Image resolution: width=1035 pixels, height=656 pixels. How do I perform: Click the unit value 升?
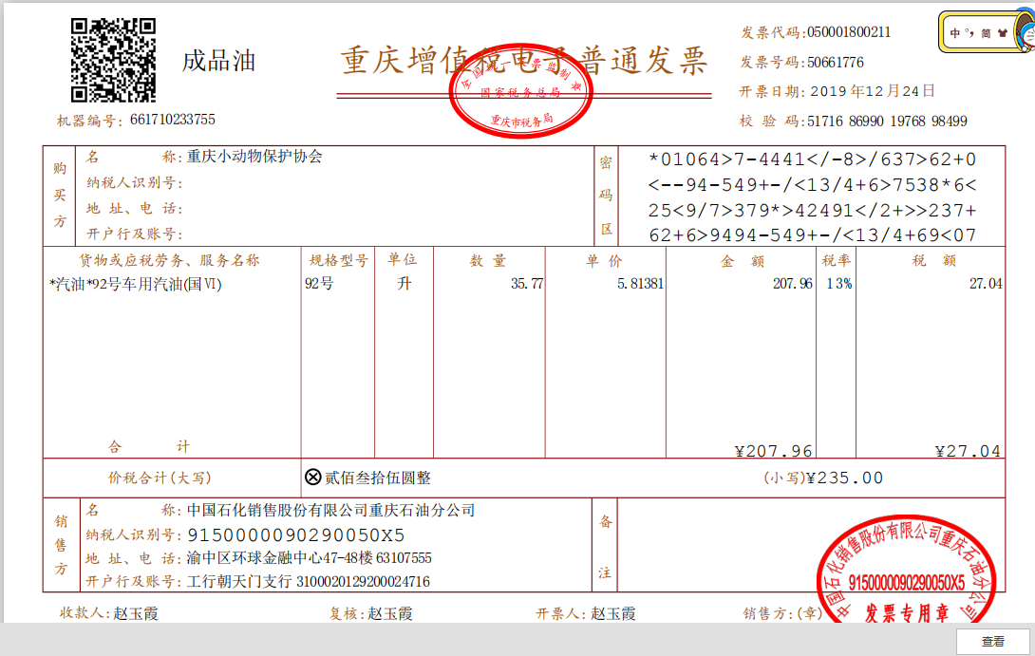[x=404, y=284]
